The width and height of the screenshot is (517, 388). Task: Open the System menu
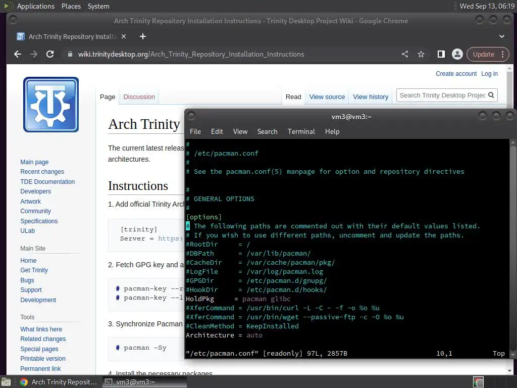click(x=98, y=6)
